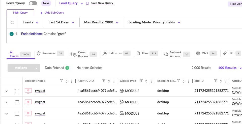
Task: Check the third rwgoat row checkbox
Action: pyautogui.click(x=17, y=113)
